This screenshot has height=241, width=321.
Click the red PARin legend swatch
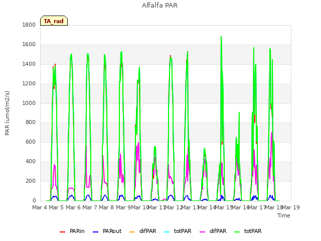[x=62, y=232]
